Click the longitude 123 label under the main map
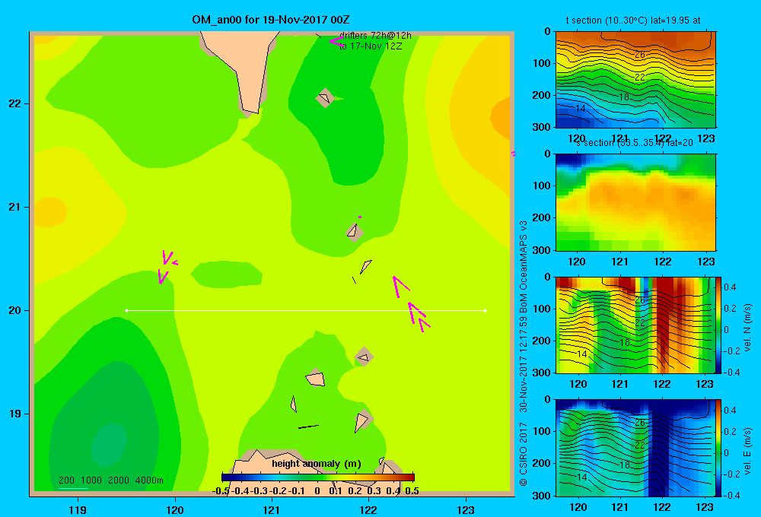 (466, 509)
